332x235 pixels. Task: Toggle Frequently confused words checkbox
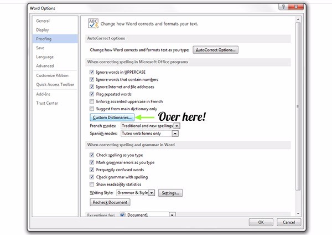tap(92, 170)
